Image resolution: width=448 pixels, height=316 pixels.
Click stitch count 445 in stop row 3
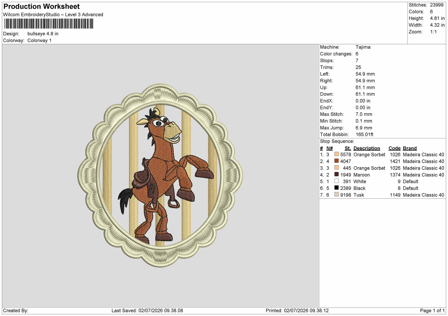pyautogui.click(x=347, y=168)
